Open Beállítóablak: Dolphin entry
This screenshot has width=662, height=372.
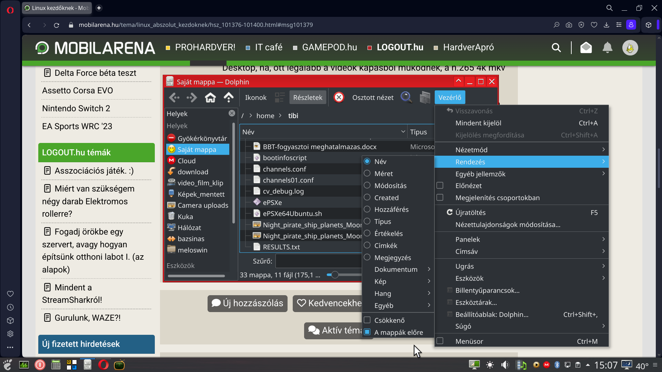tap(522, 314)
